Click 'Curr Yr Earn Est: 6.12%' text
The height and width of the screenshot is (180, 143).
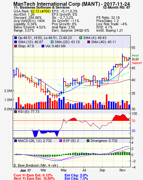point(33,175)
